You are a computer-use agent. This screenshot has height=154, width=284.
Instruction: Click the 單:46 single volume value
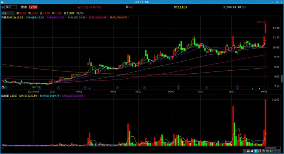tap(129, 7)
